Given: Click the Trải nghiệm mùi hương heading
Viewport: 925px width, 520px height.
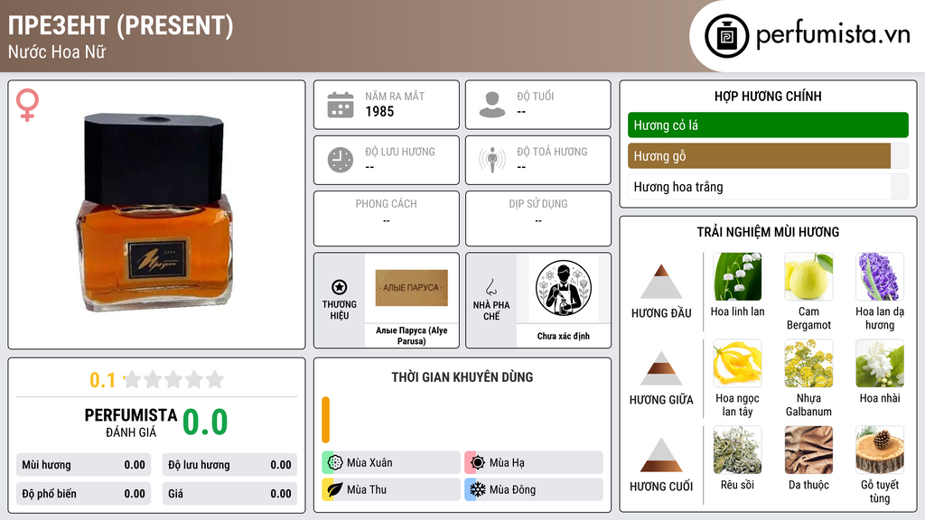Looking at the screenshot, I should [768, 232].
